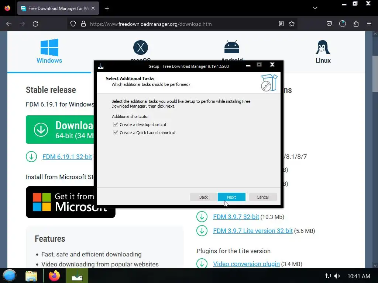Click the green Download 64-bit button
This screenshot has height=283, width=378.
point(60,129)
